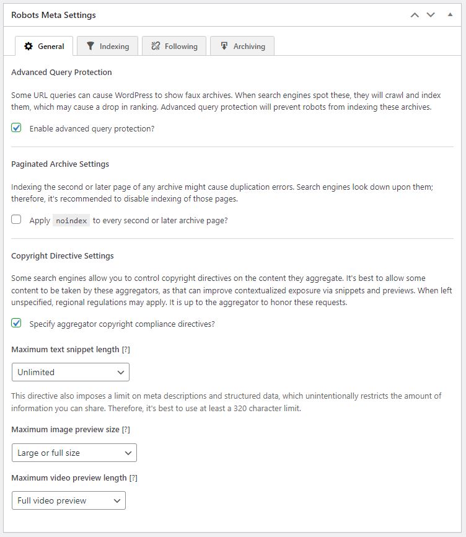Switch to the Archiving tab

(249, 47)
